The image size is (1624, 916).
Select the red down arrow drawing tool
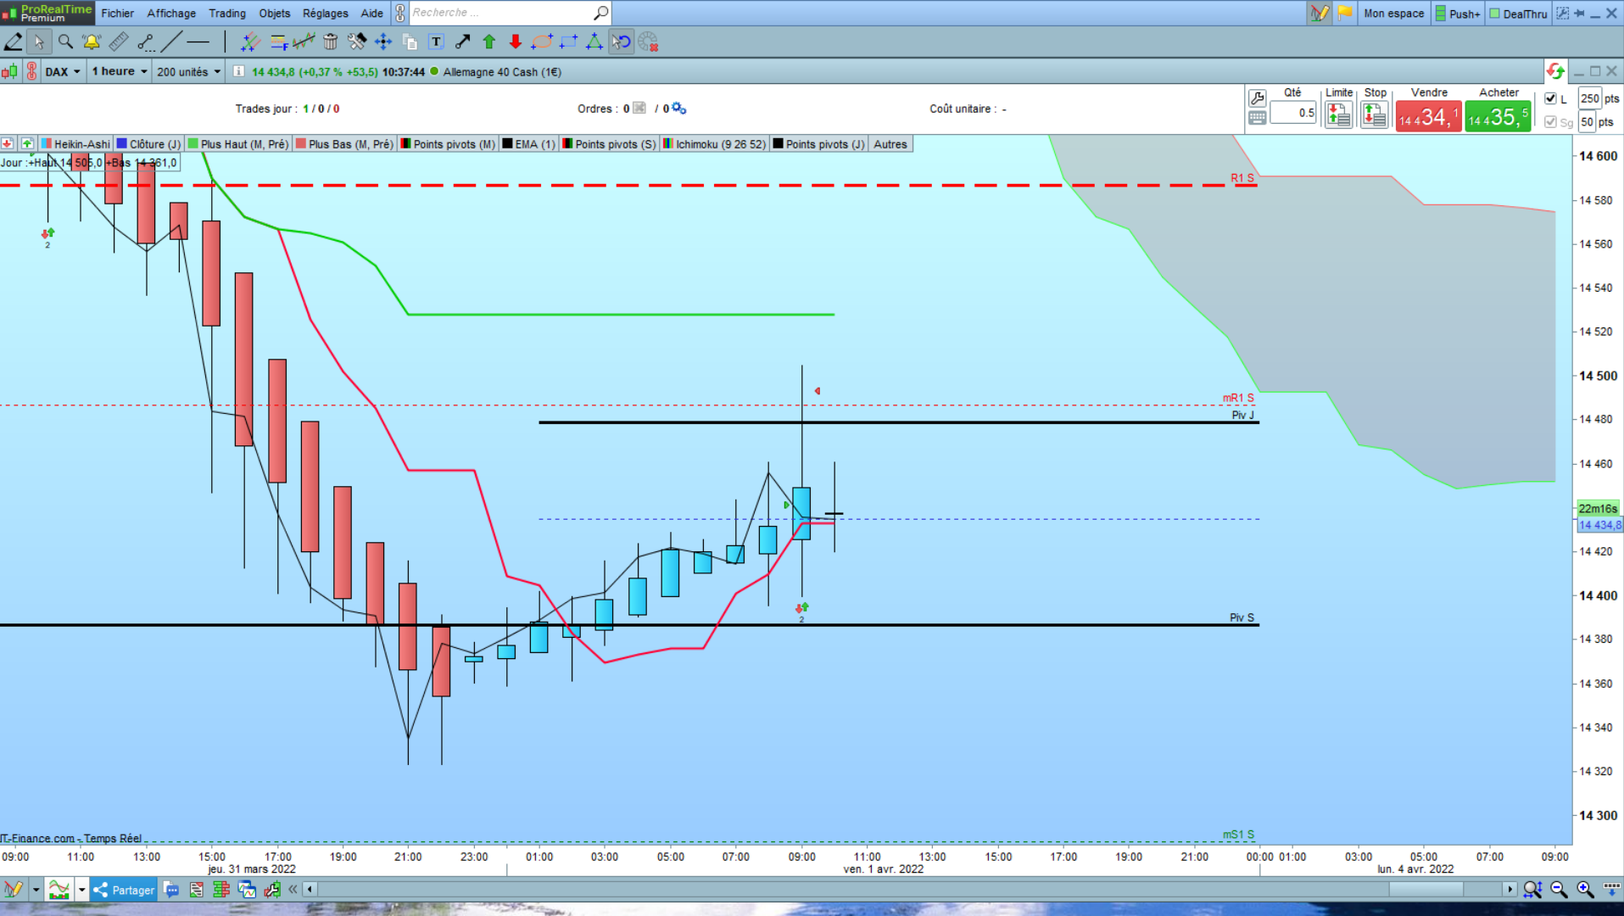tap(515, 42)
